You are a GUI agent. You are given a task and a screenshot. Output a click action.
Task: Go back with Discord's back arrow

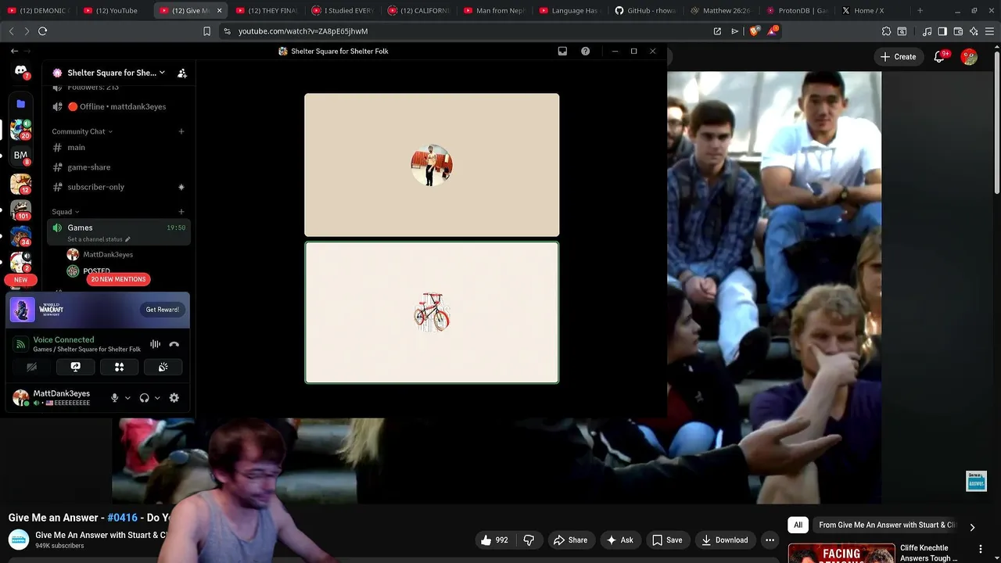pyautogui.click(x=14, y=51)
